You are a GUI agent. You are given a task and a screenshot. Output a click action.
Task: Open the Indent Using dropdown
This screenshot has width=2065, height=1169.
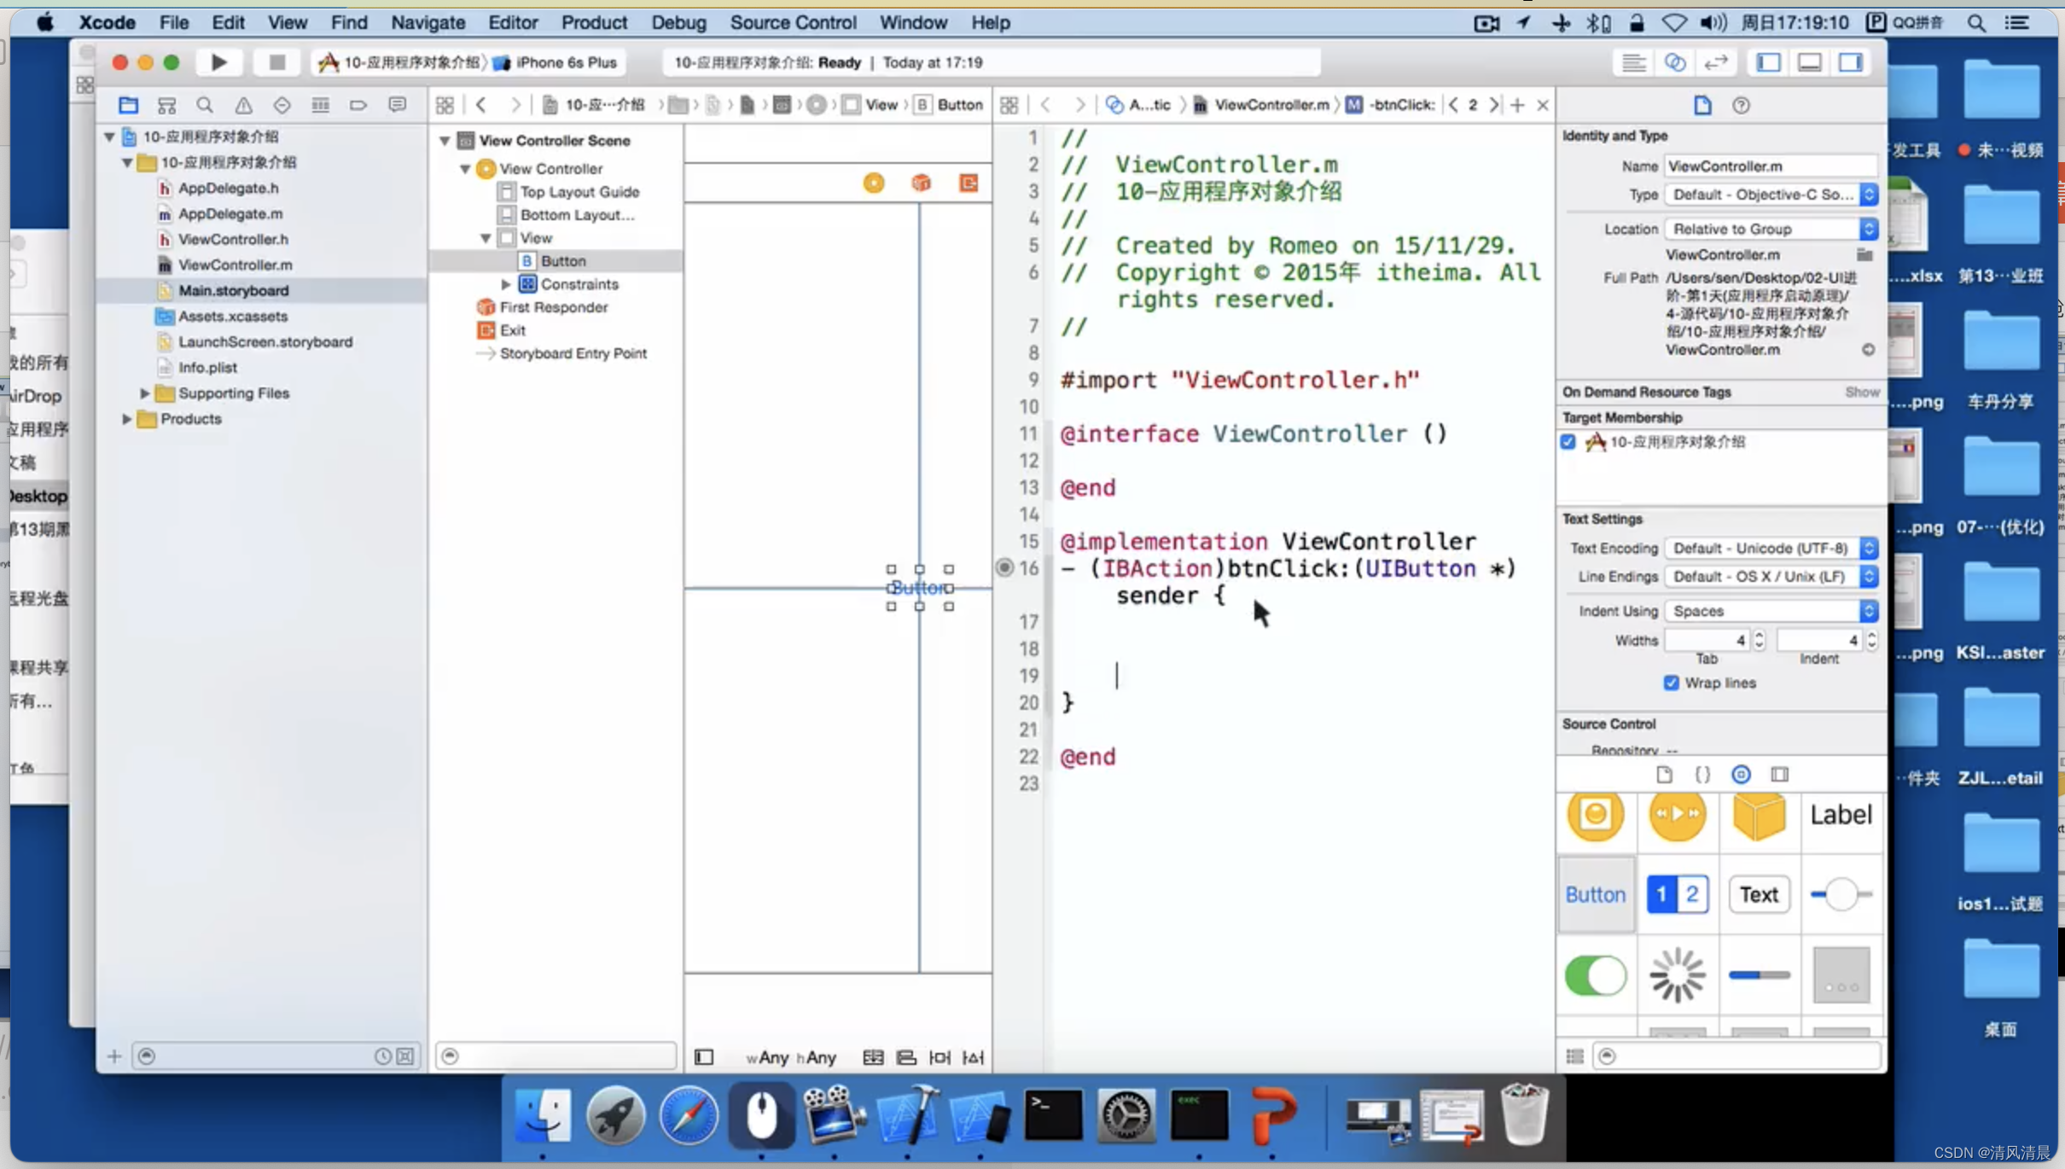pos(1771,611)
